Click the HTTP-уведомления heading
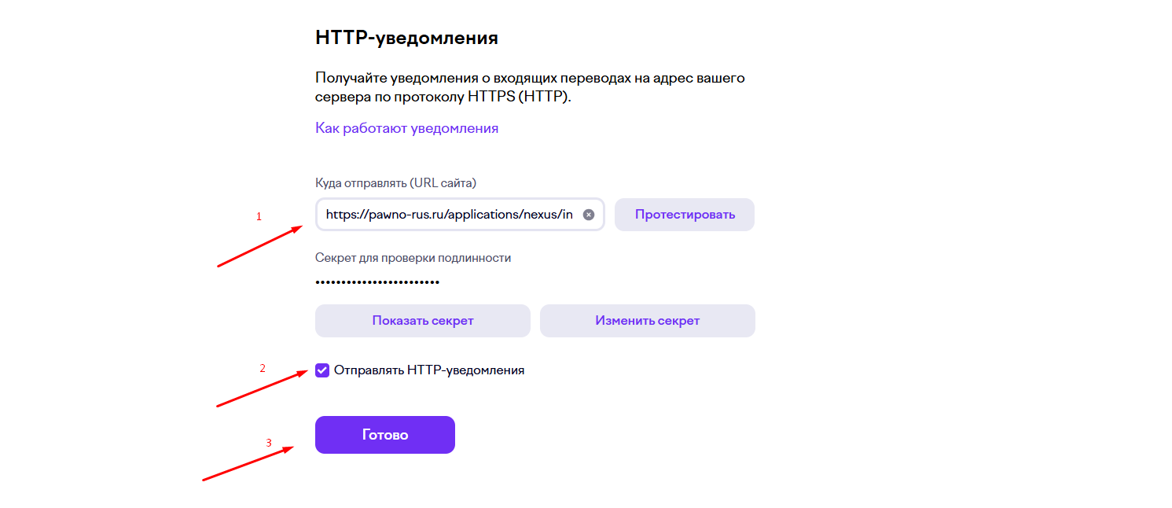The image size is (1172, 508). pyautogui.click(x=406, y=38)
